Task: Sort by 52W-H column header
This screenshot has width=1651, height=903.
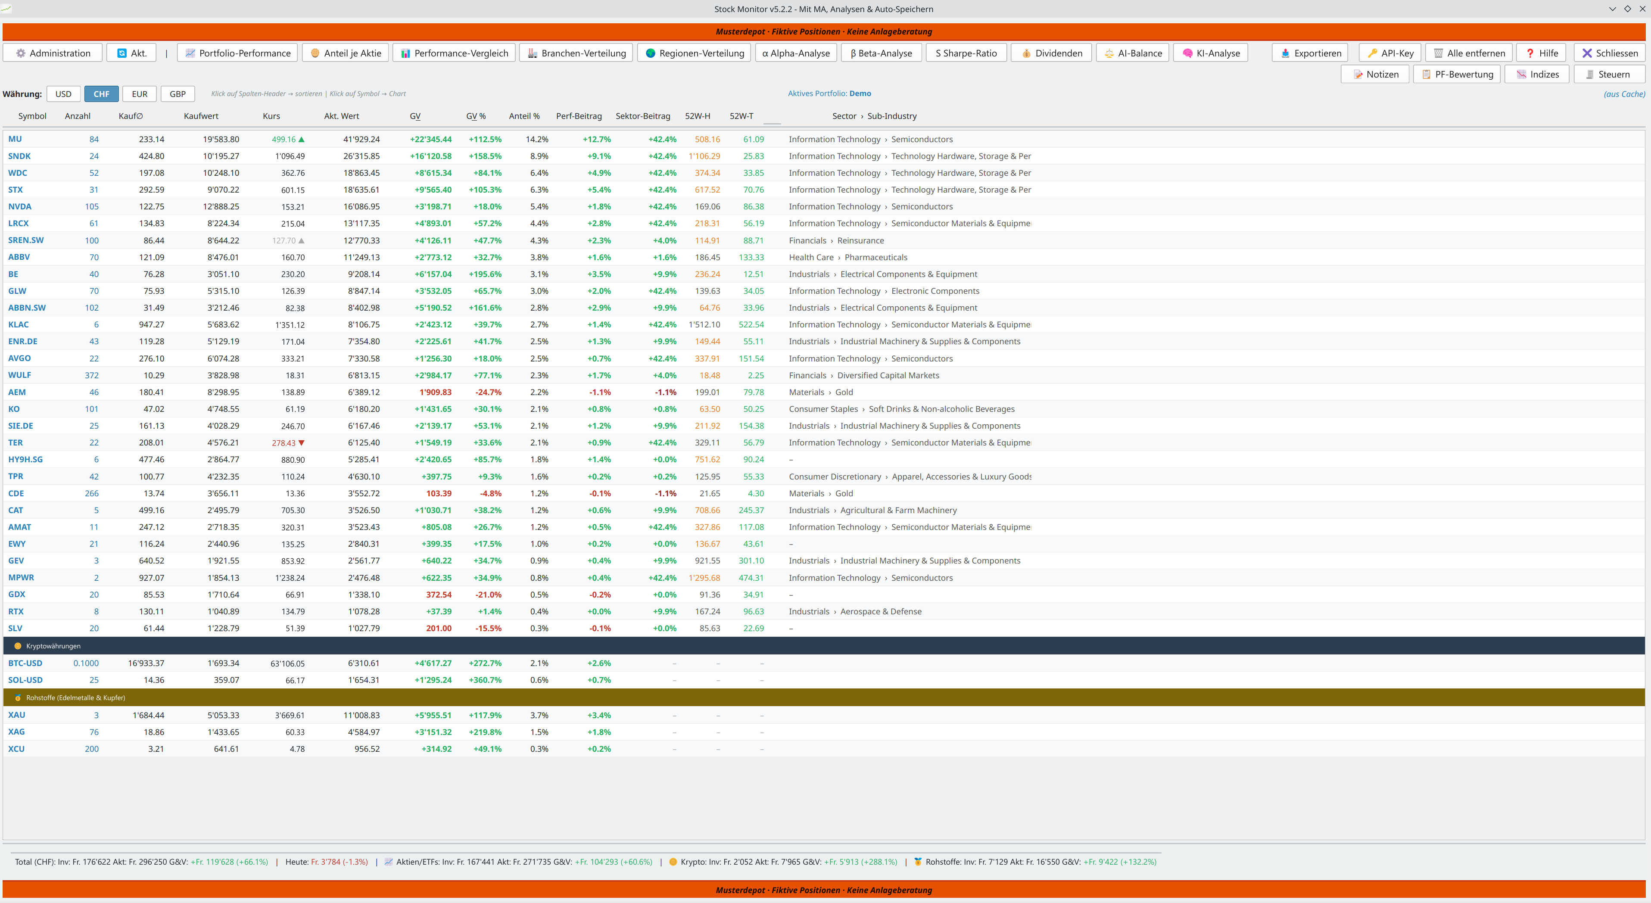Action: tap(697, 116)
